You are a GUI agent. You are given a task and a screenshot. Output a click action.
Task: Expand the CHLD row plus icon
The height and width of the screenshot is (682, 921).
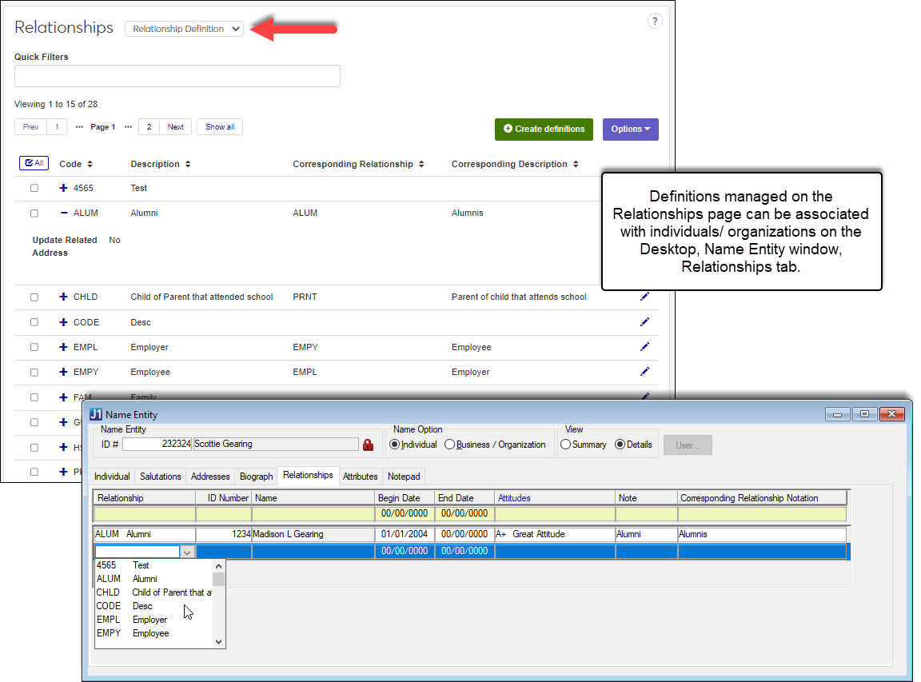(64, 297)
